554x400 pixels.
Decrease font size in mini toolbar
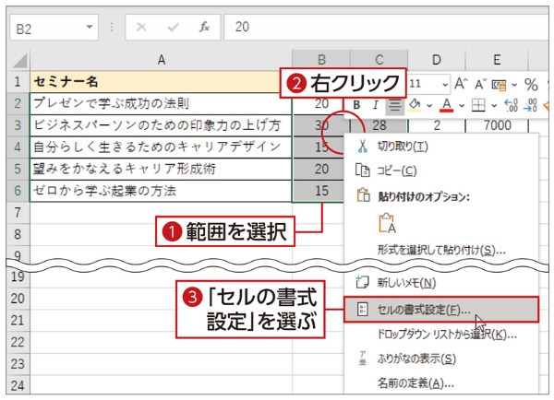tap(480, 84)
